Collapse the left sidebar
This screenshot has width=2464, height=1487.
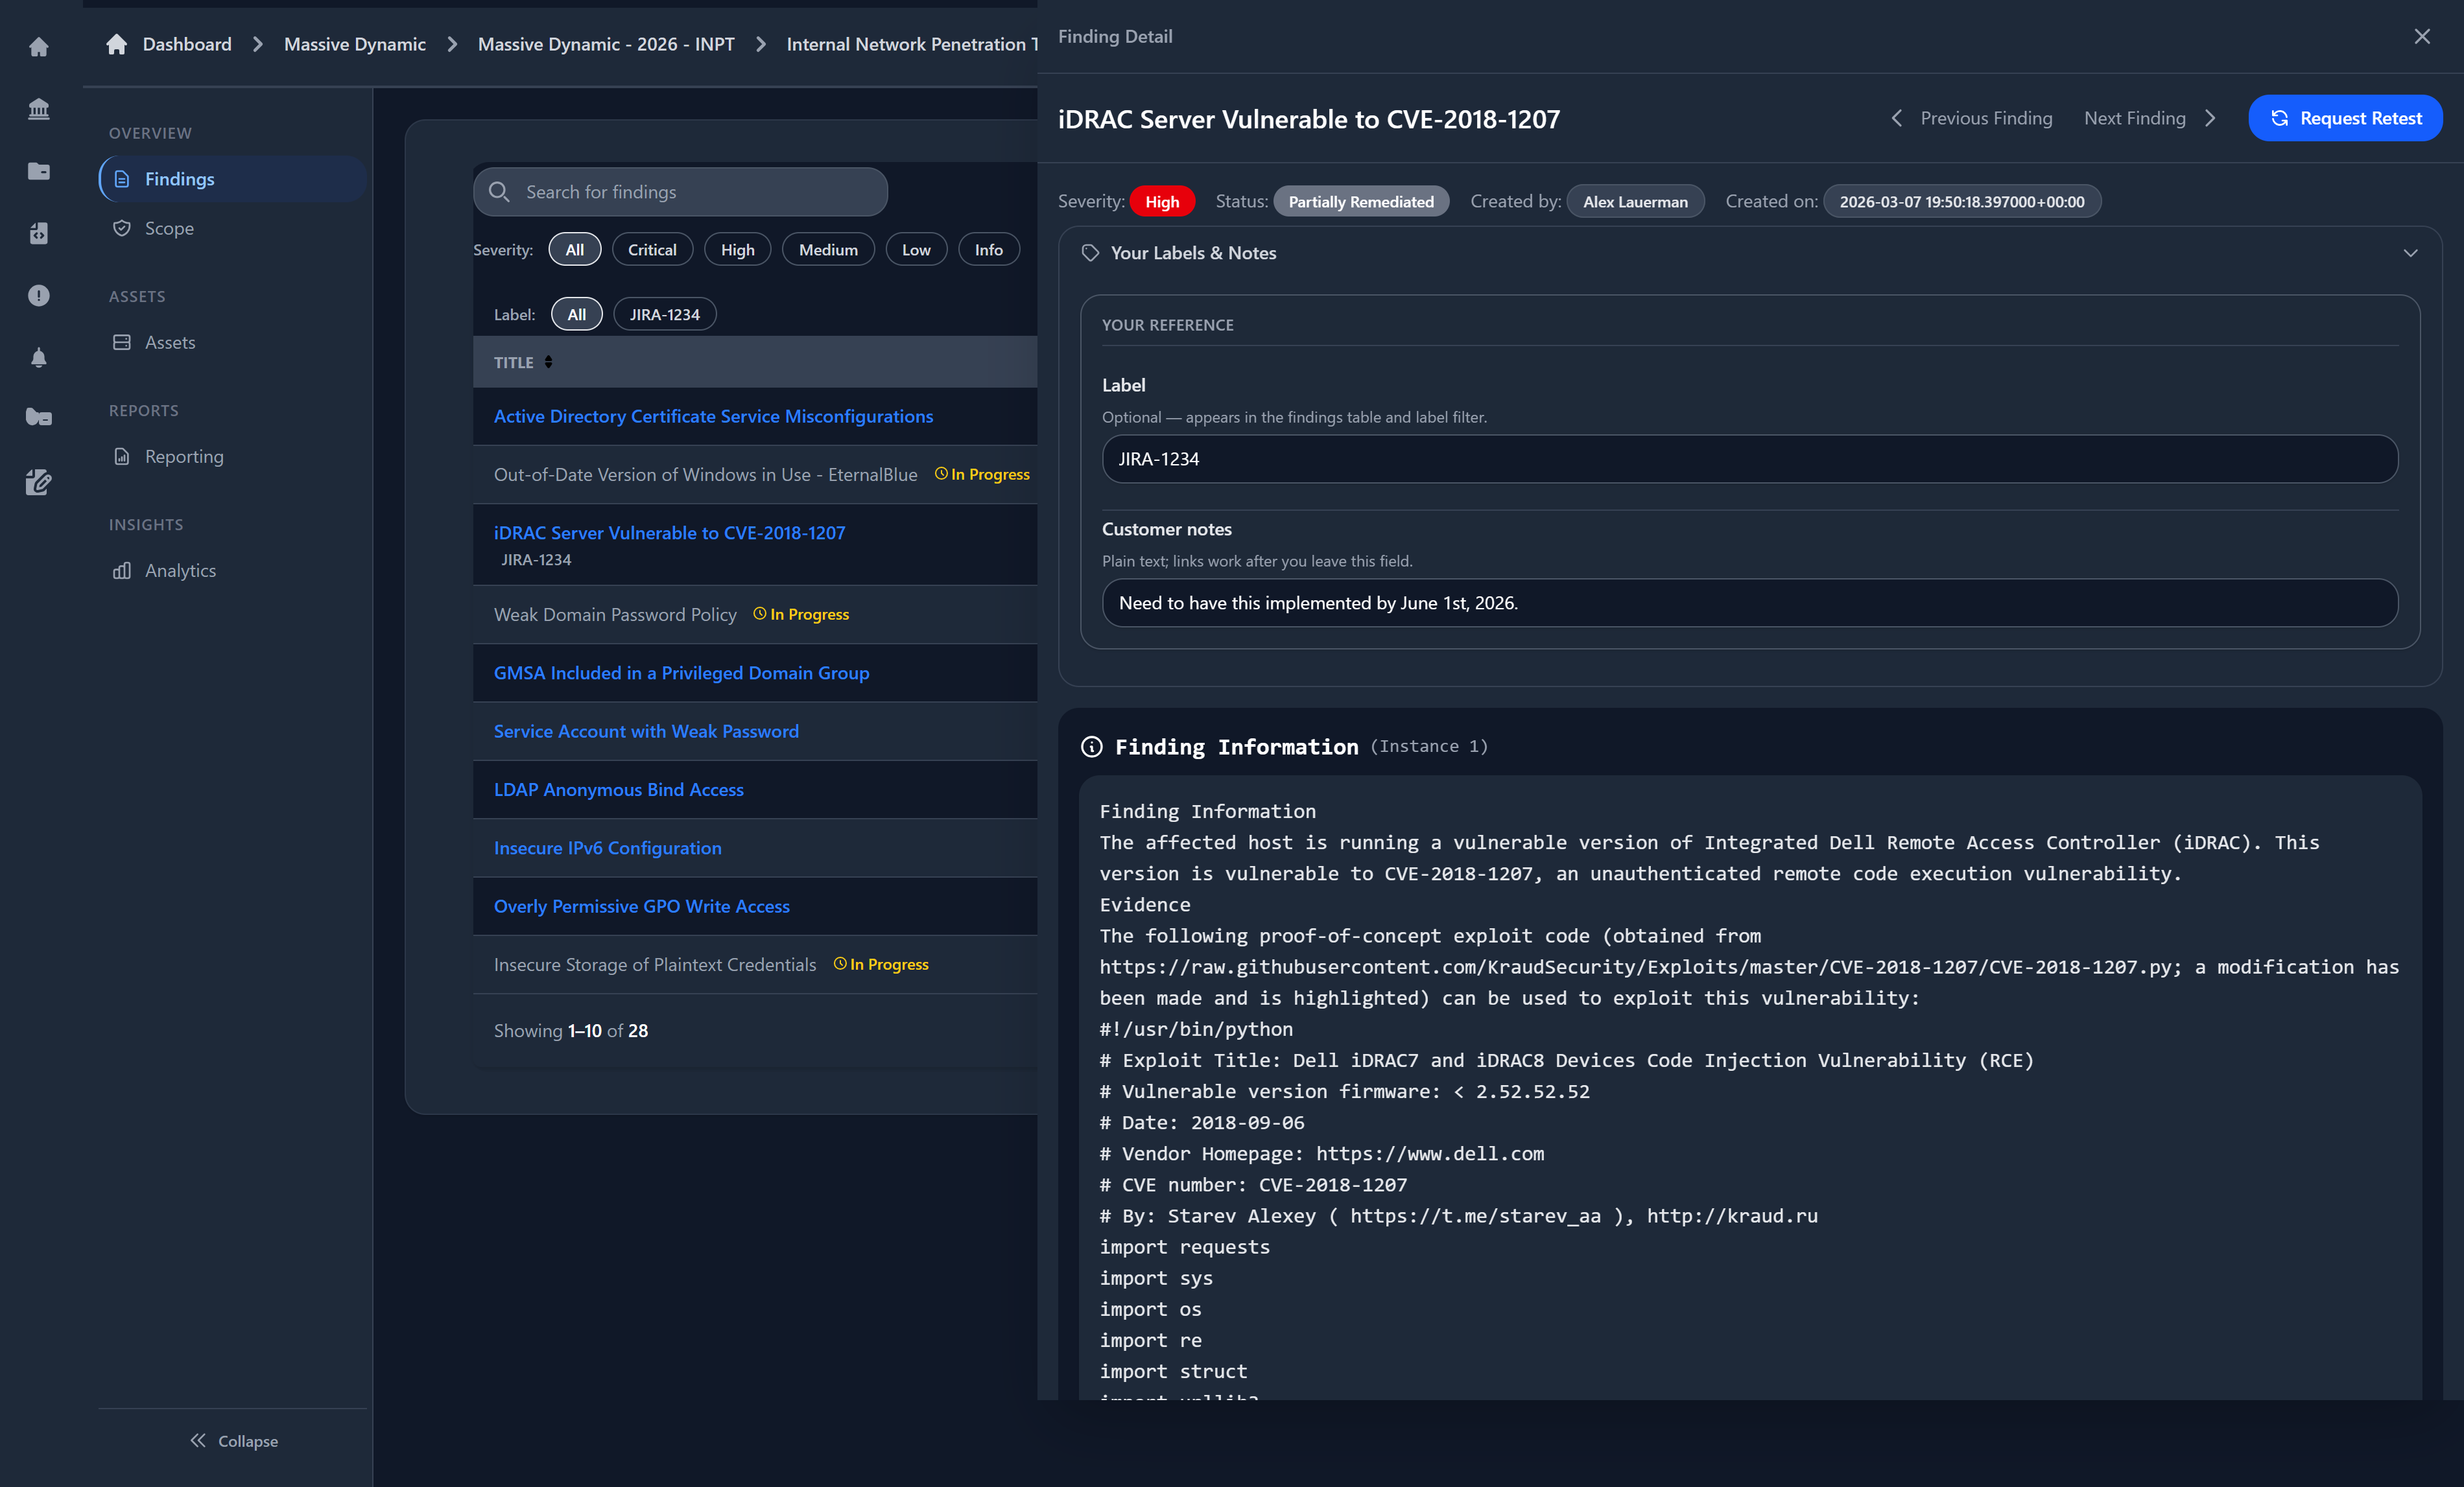point(233,1440)
